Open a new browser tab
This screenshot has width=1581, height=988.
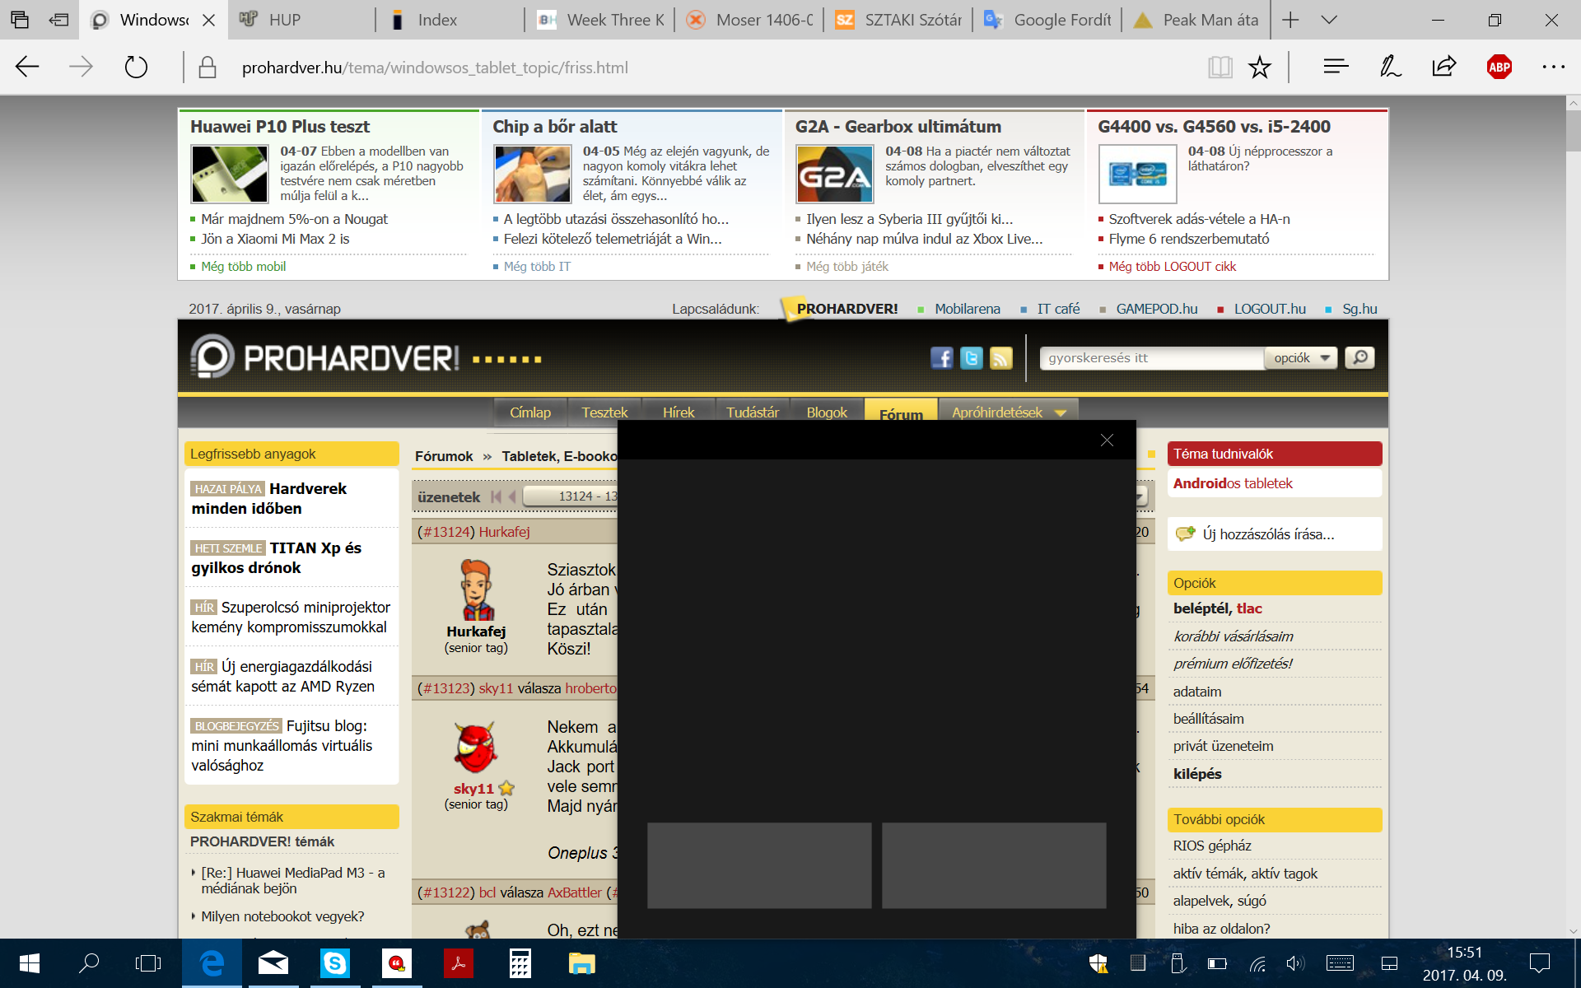pyautogui.click(x=1290, y=20)
